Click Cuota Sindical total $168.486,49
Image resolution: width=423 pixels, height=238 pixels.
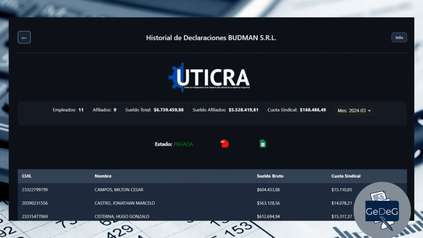coord(313,110)
